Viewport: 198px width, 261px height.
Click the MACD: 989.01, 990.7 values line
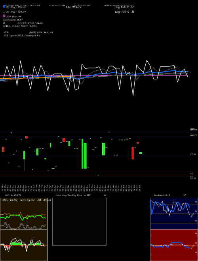click(20, 26)
